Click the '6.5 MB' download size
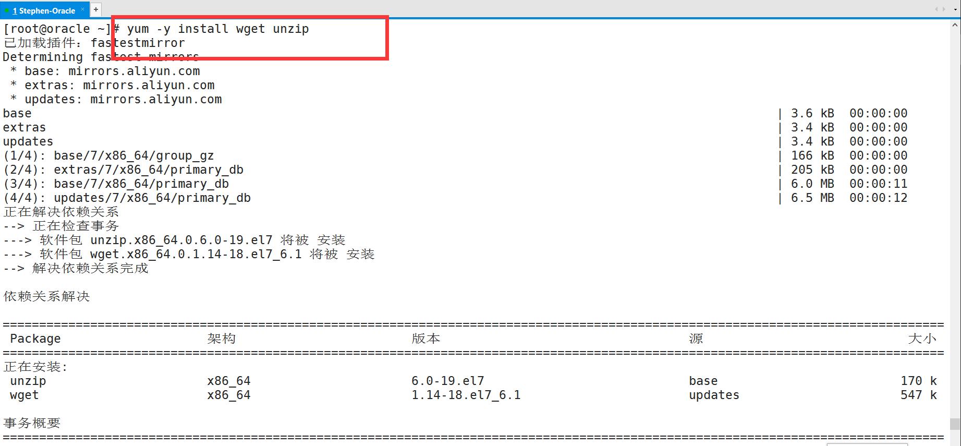This screenshot has width=961, height=446. (812, 198)
